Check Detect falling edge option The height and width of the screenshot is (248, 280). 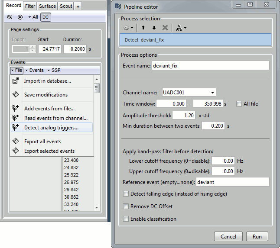(126, 194)
